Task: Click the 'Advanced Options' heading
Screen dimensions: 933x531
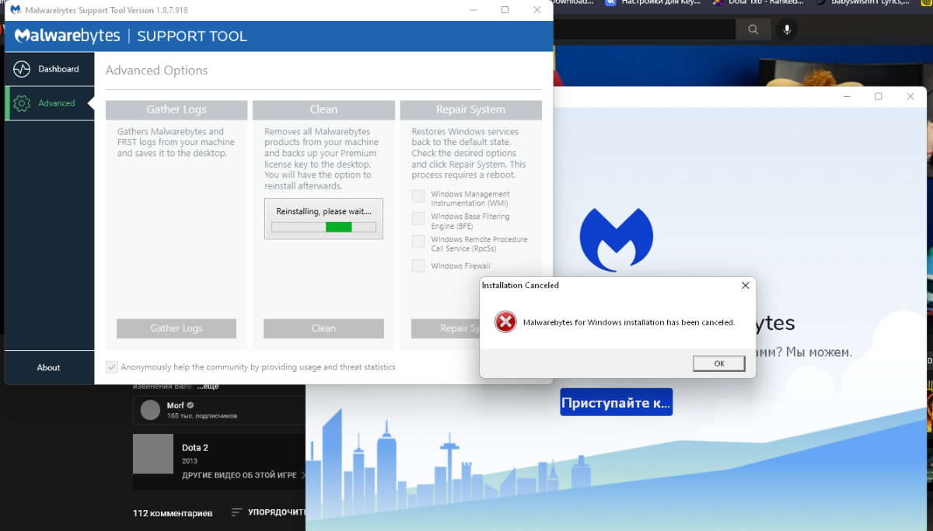Action: 156,71
